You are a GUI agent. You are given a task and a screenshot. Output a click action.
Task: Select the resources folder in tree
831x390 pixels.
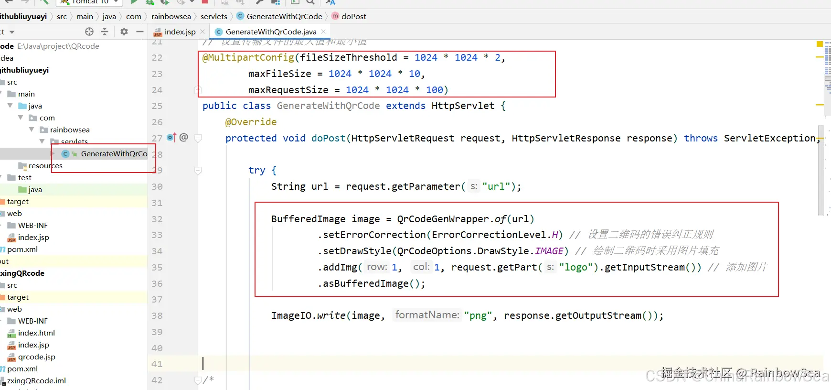click(45, 165)
